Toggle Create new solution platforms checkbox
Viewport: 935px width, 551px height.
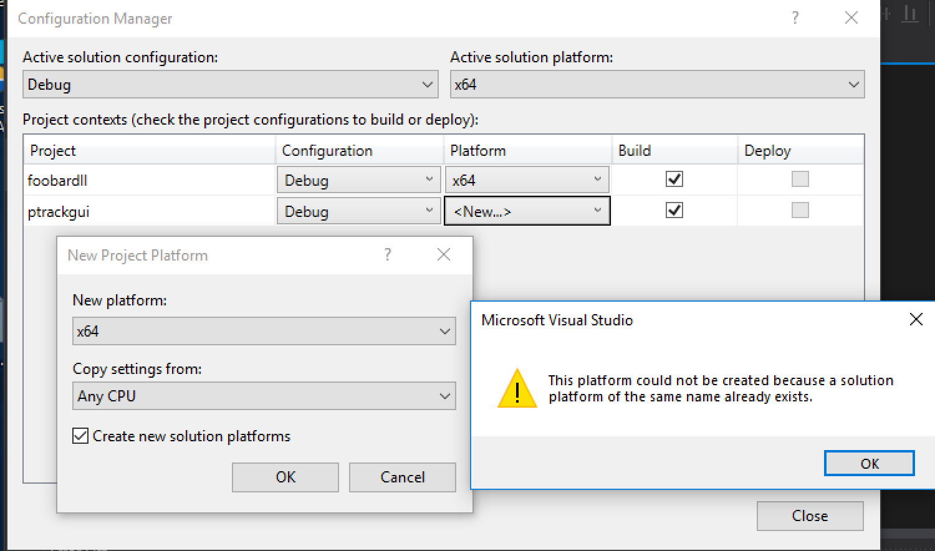tap(80, 436)
